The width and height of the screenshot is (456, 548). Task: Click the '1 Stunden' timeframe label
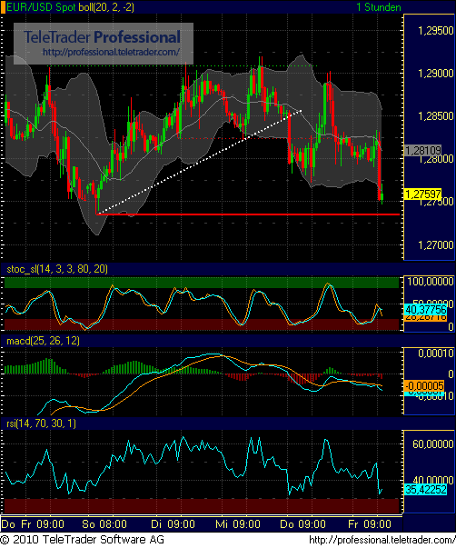pyautogui.click(x=379, y=7)
